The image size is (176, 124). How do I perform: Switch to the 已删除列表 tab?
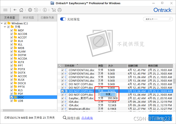47,18
